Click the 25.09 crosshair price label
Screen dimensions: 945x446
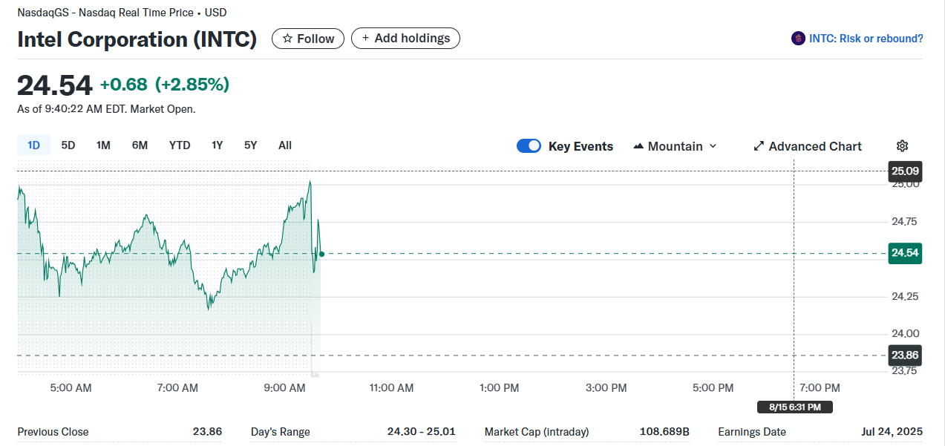pos(905,171)
